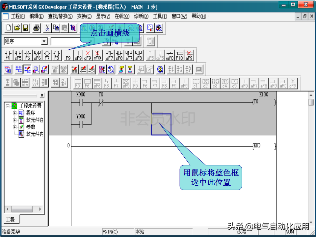Delete a horizontal line with cF9
The image size is (316, 237).
pos(88,55)
